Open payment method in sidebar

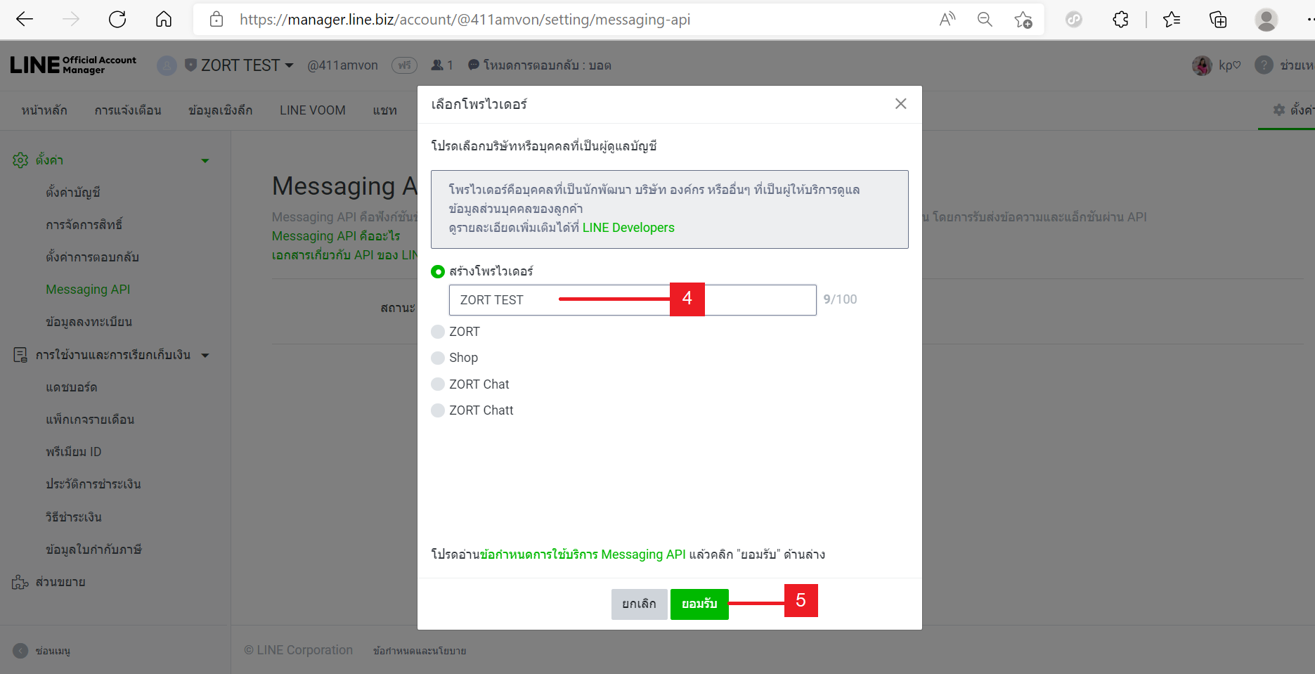(x=74, y=517)
